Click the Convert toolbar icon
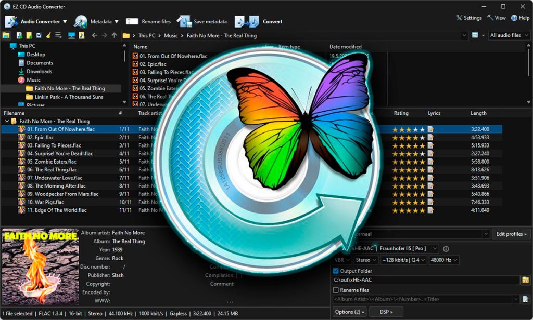533x320 pixels. pyautogui.click(x=247, y=21)
